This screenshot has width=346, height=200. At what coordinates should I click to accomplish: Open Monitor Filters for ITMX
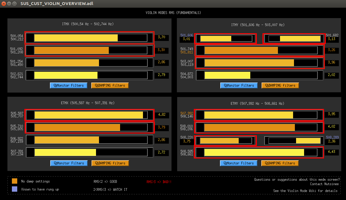(x=69, y=85)
